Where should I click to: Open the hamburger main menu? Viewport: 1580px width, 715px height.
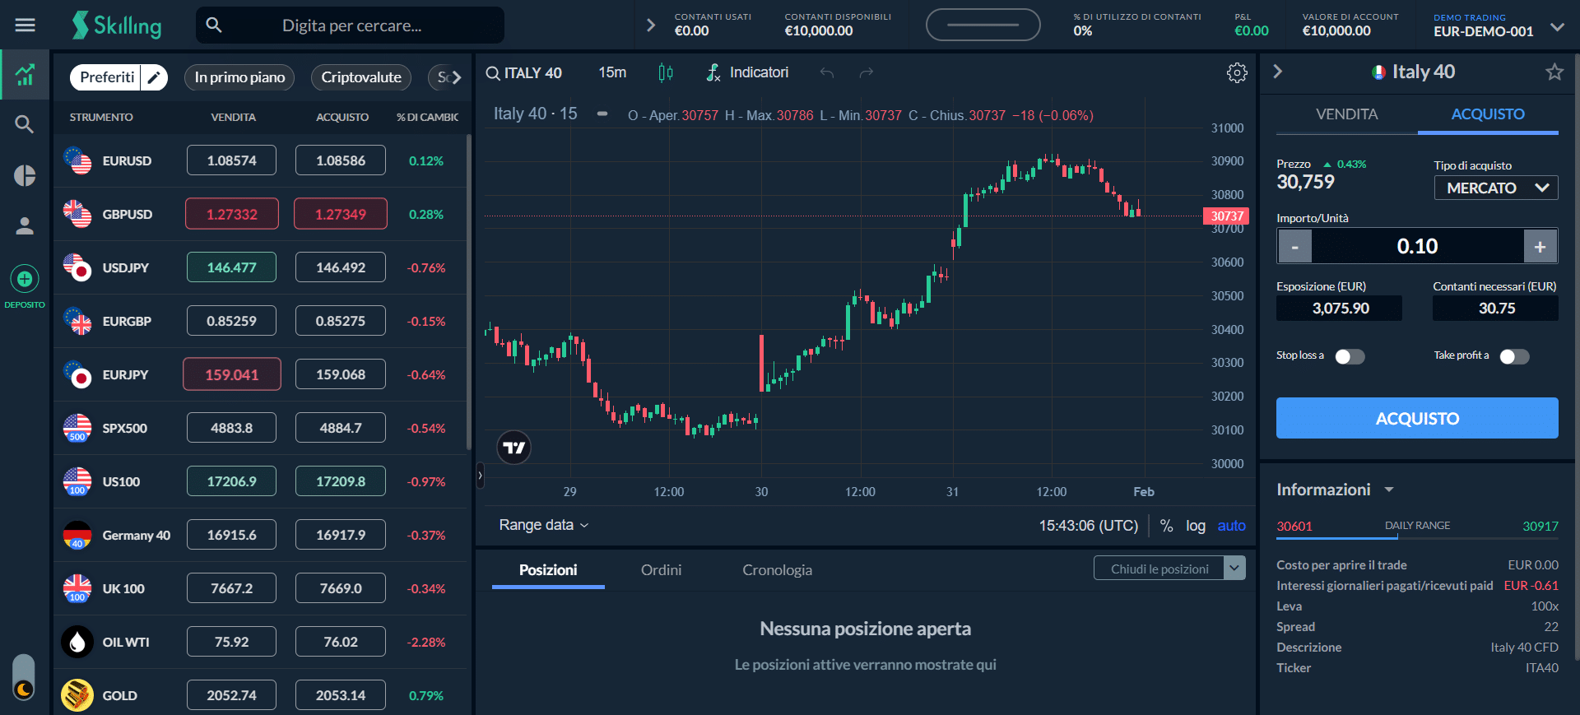(26, 26)
